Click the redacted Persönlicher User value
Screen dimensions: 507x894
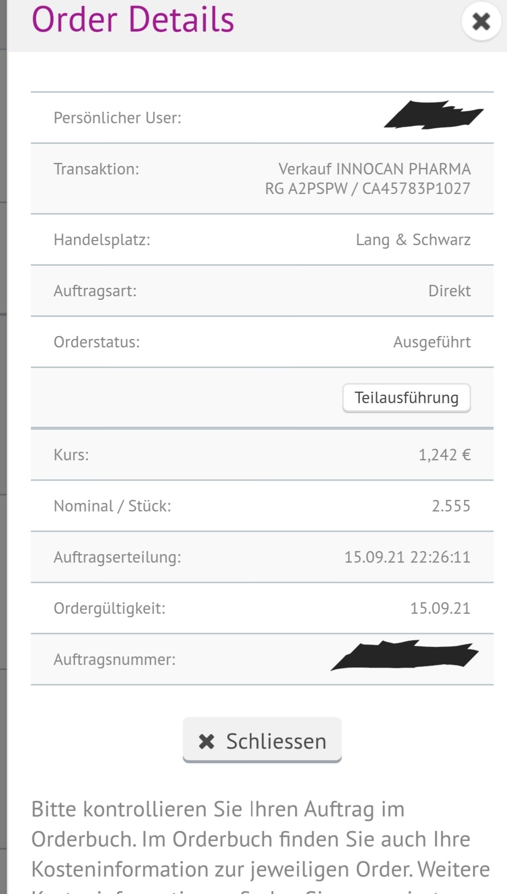click(433, 115)
